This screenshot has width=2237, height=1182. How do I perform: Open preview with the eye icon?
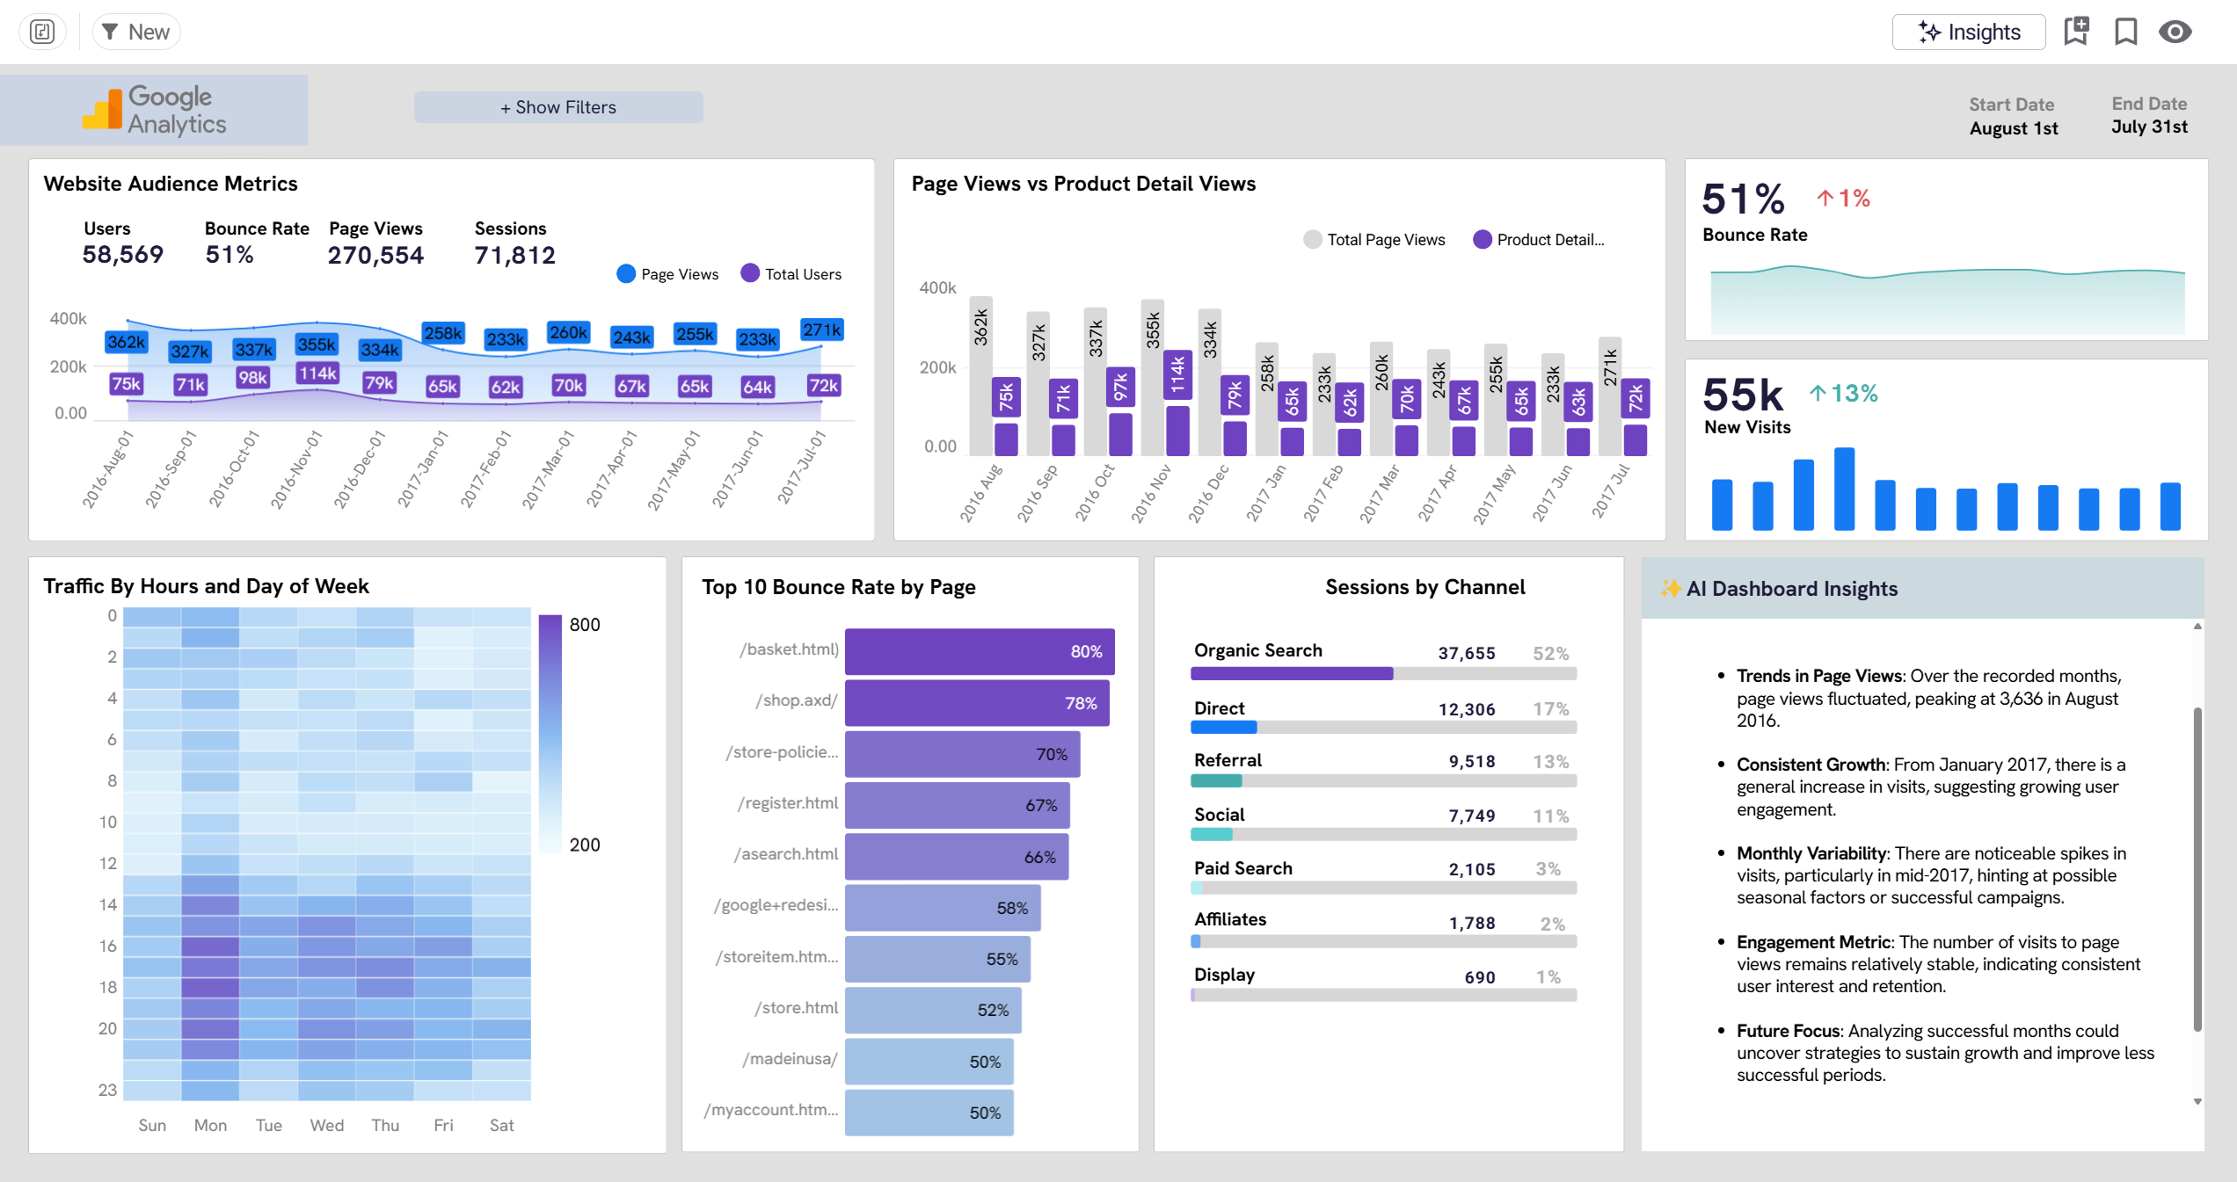[x=2175, y=32]
